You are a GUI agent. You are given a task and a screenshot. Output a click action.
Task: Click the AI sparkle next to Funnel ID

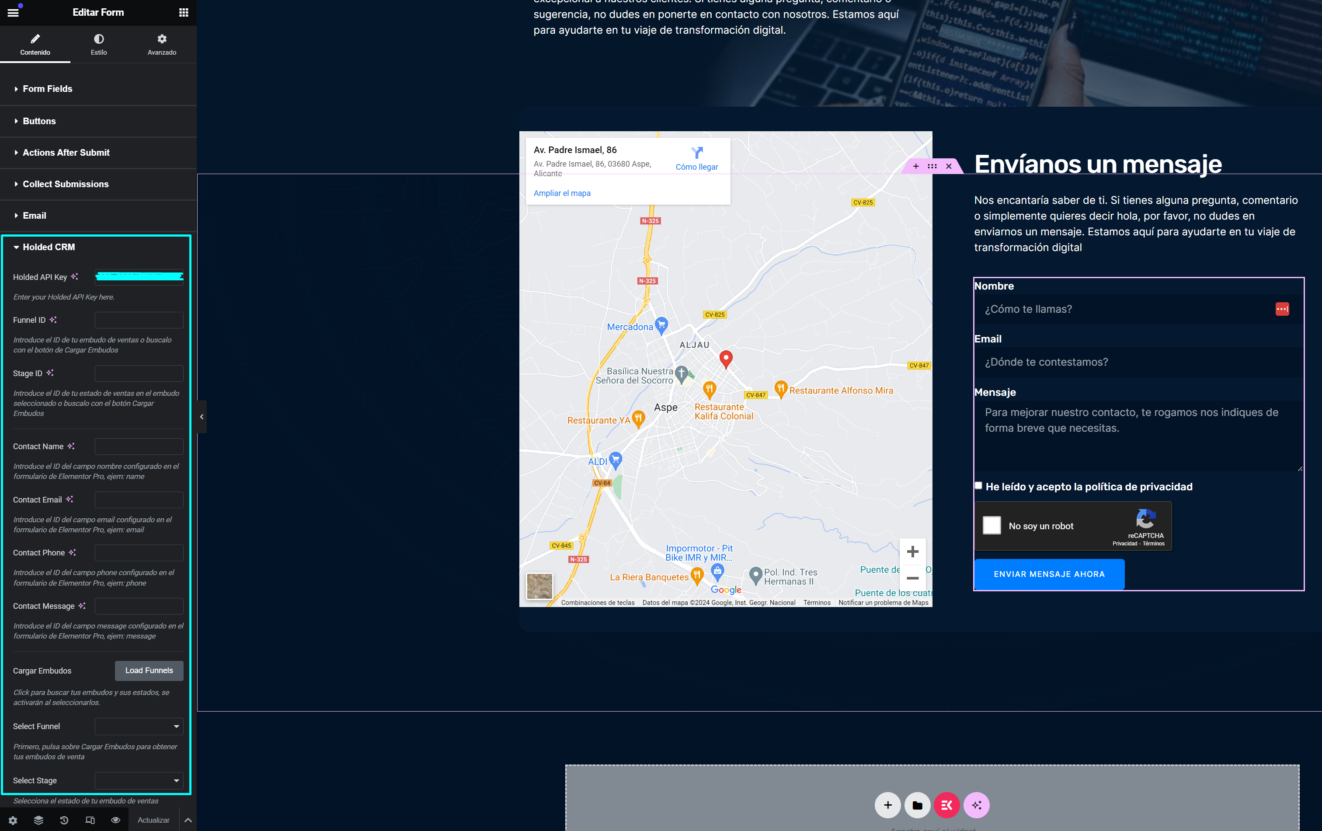pyautogui.click(x=53, y=320)
